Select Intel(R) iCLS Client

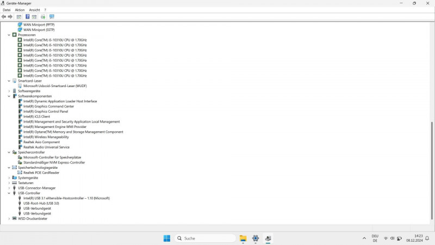[36, 117]
